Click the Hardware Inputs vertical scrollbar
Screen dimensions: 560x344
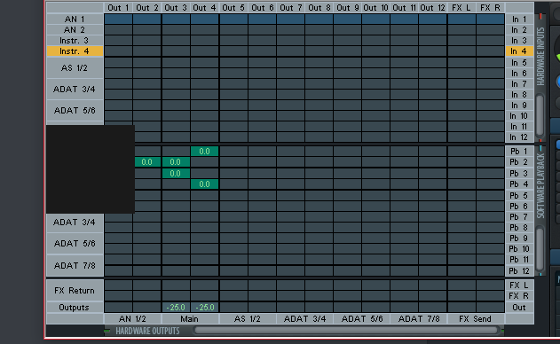(x=540, y=115)
